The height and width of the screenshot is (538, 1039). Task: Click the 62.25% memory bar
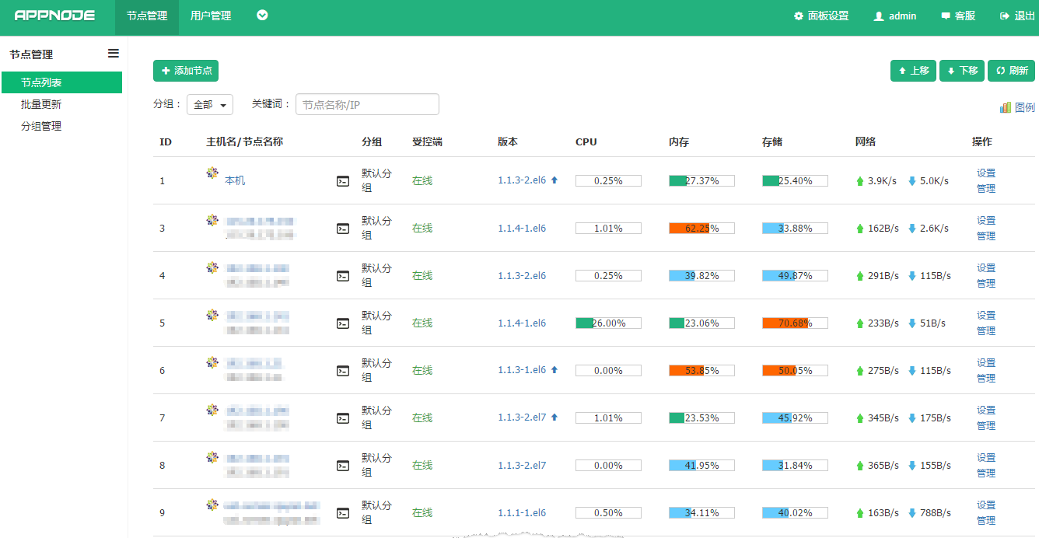[x=701, y=228]
